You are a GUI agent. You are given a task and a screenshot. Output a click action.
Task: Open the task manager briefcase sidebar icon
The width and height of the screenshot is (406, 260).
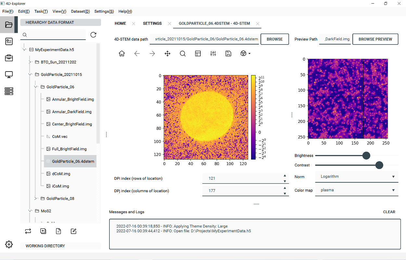(x=9, y=58)
